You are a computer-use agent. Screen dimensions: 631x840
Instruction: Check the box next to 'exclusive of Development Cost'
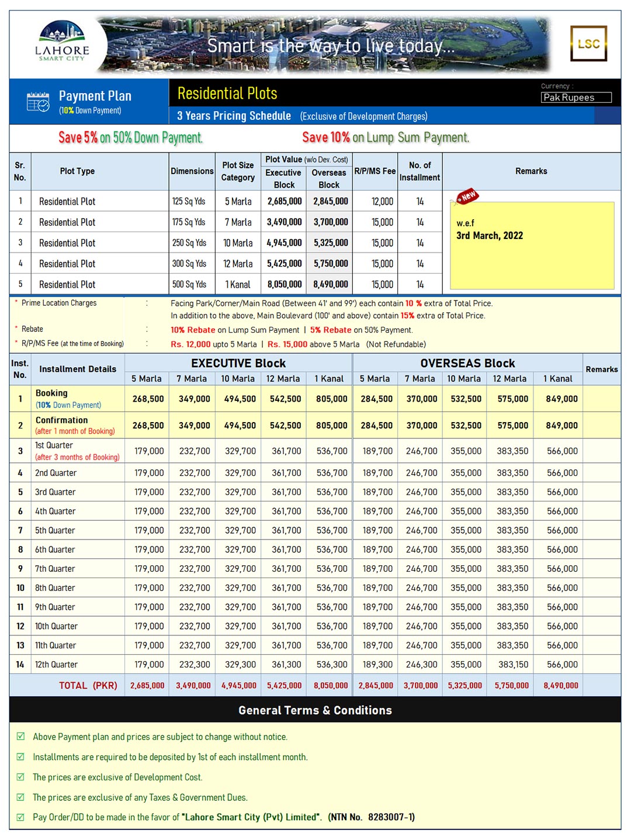click(x=21, y=777)
